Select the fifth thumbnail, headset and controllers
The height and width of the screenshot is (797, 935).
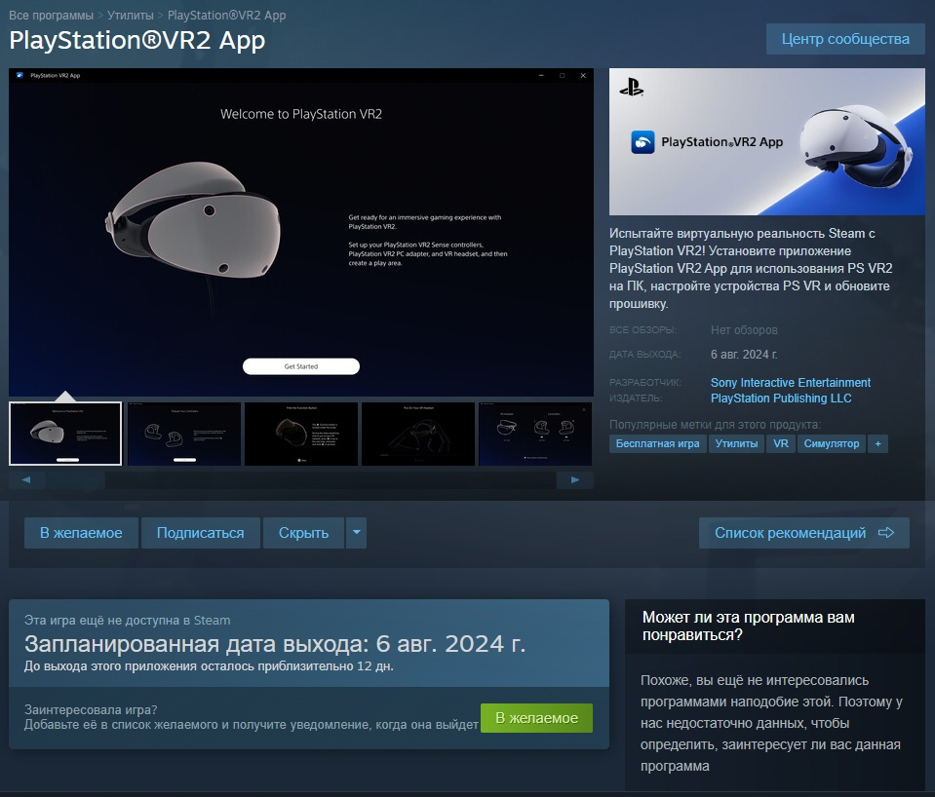point(535,434)
